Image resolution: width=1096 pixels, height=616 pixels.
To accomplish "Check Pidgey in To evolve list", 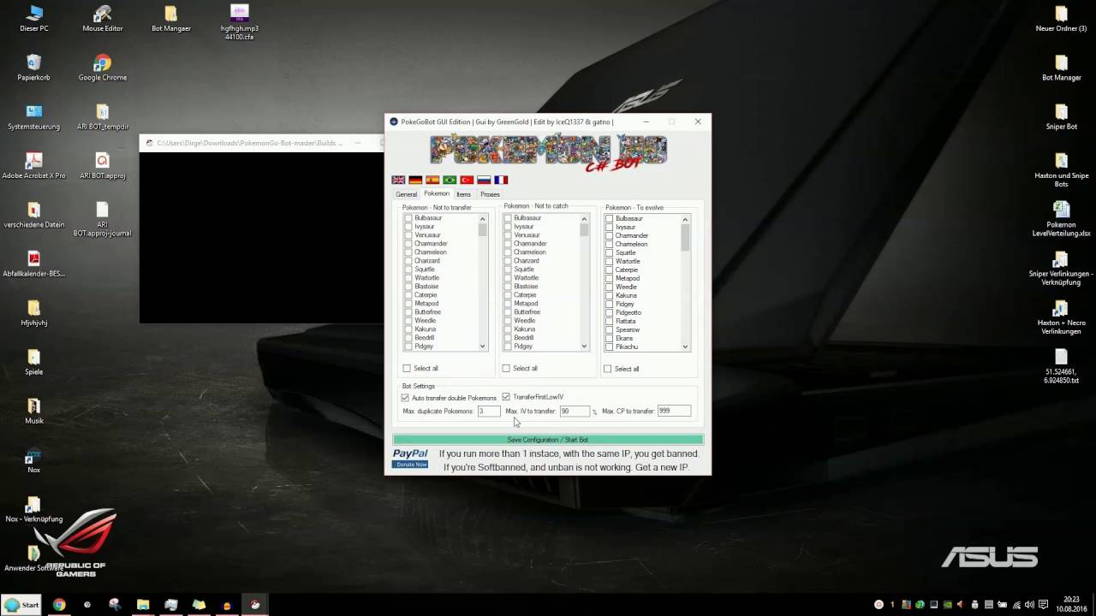I will 610,305.
